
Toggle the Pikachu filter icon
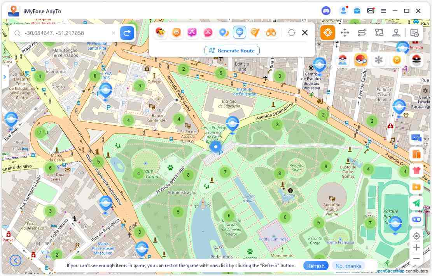pos(160,33)
